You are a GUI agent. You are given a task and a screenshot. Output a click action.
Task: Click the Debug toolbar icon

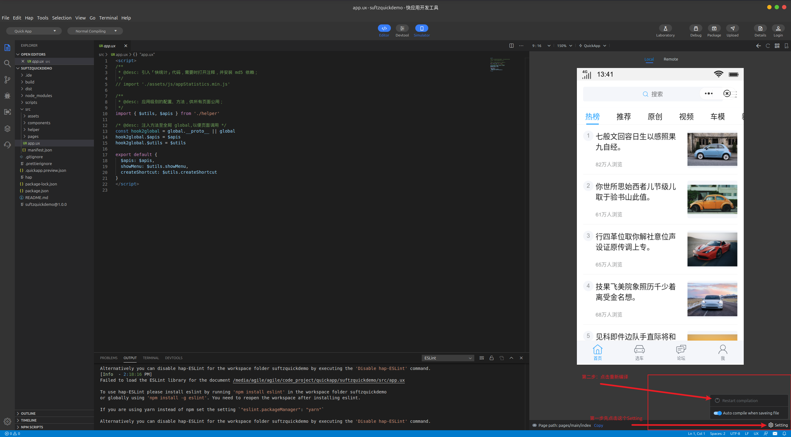(696, 28)
